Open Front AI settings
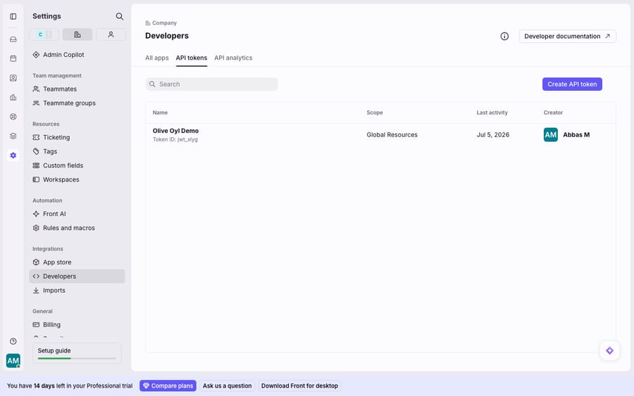The width and height of the screenshot is (634, 396). coord(77,214)
